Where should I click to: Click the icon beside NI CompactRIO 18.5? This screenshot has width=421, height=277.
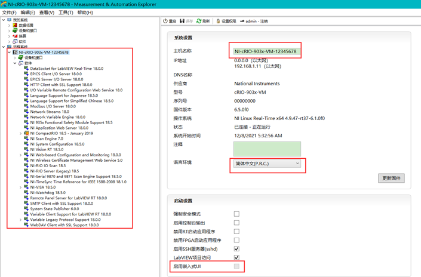pos(26,133)
